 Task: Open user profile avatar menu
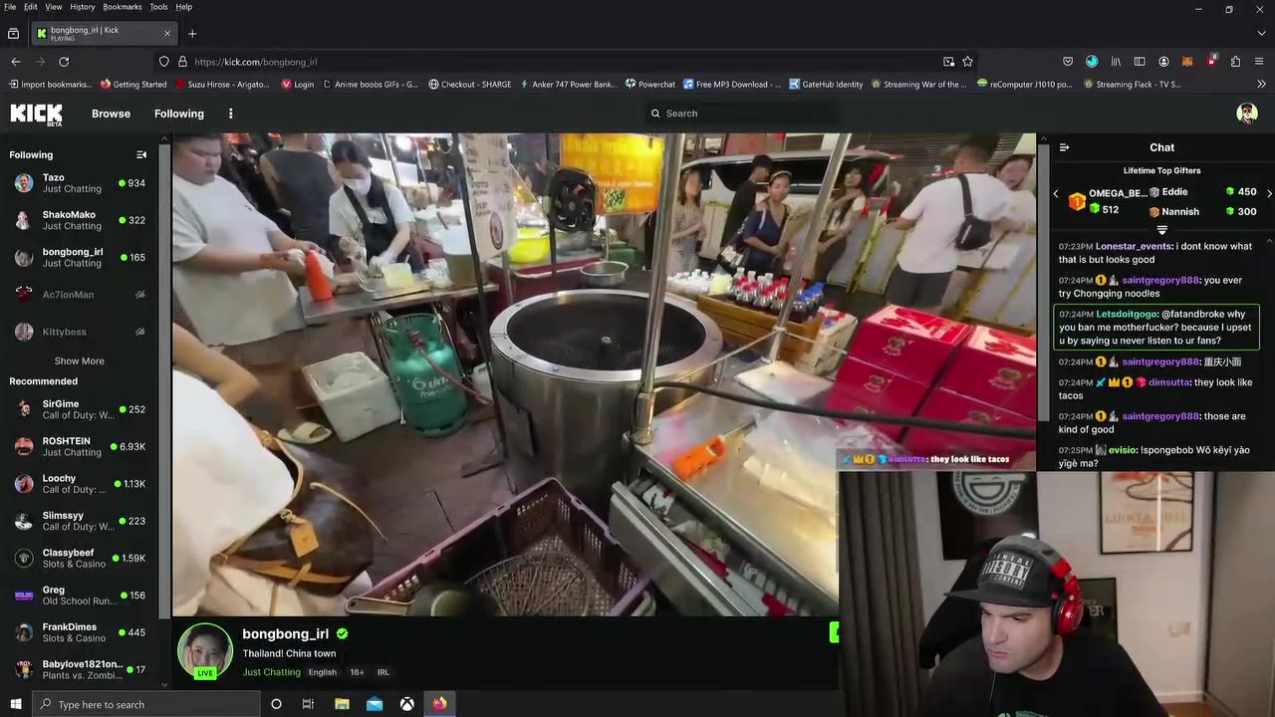coord(1246,114)
